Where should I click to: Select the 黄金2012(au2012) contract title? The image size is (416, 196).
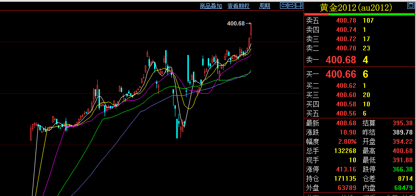(355, 7)
